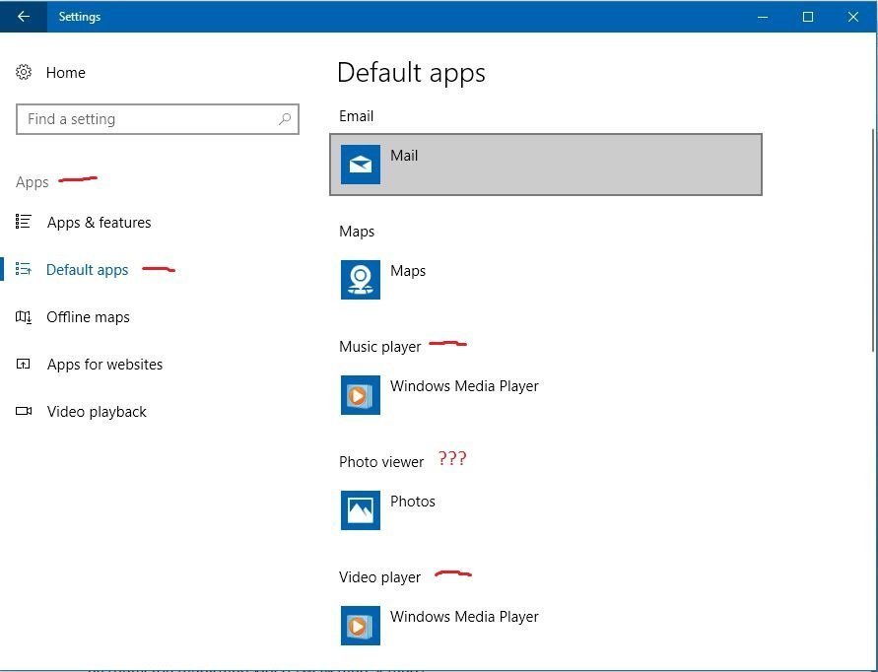Maximize the Settings window

click(807, 17)
